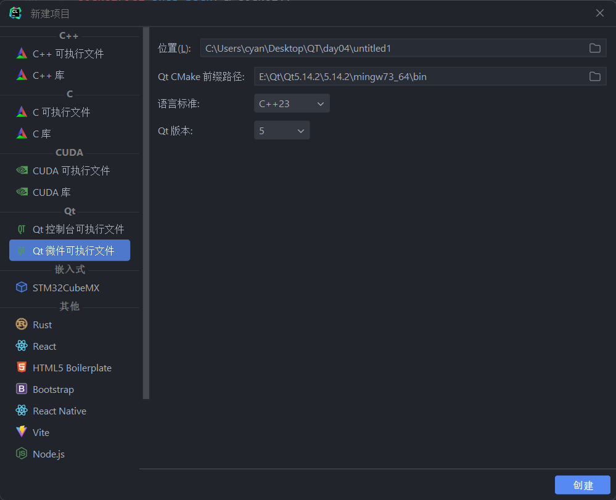
Task: Select the Node.js project type
Action: (x=48, y=454)
